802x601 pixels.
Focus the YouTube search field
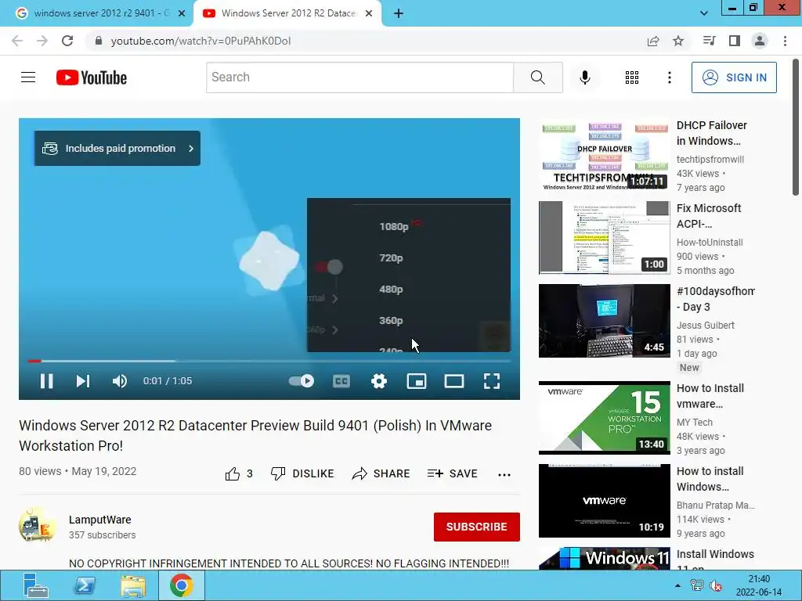(359, 77)
